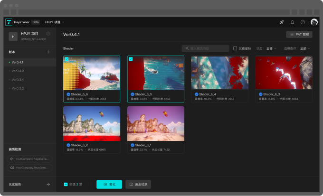
Task: Toggle the select-all checkbox in bottom bar
Action: [66, 185]
